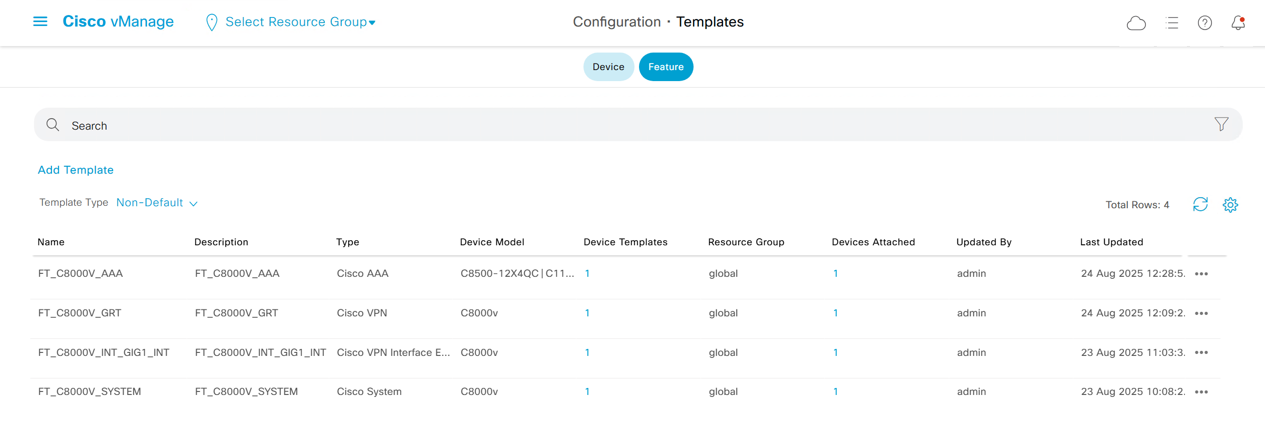Click the cloud onRamp icon
This screenshot has width=1265, height=425.
point(1136,23)
